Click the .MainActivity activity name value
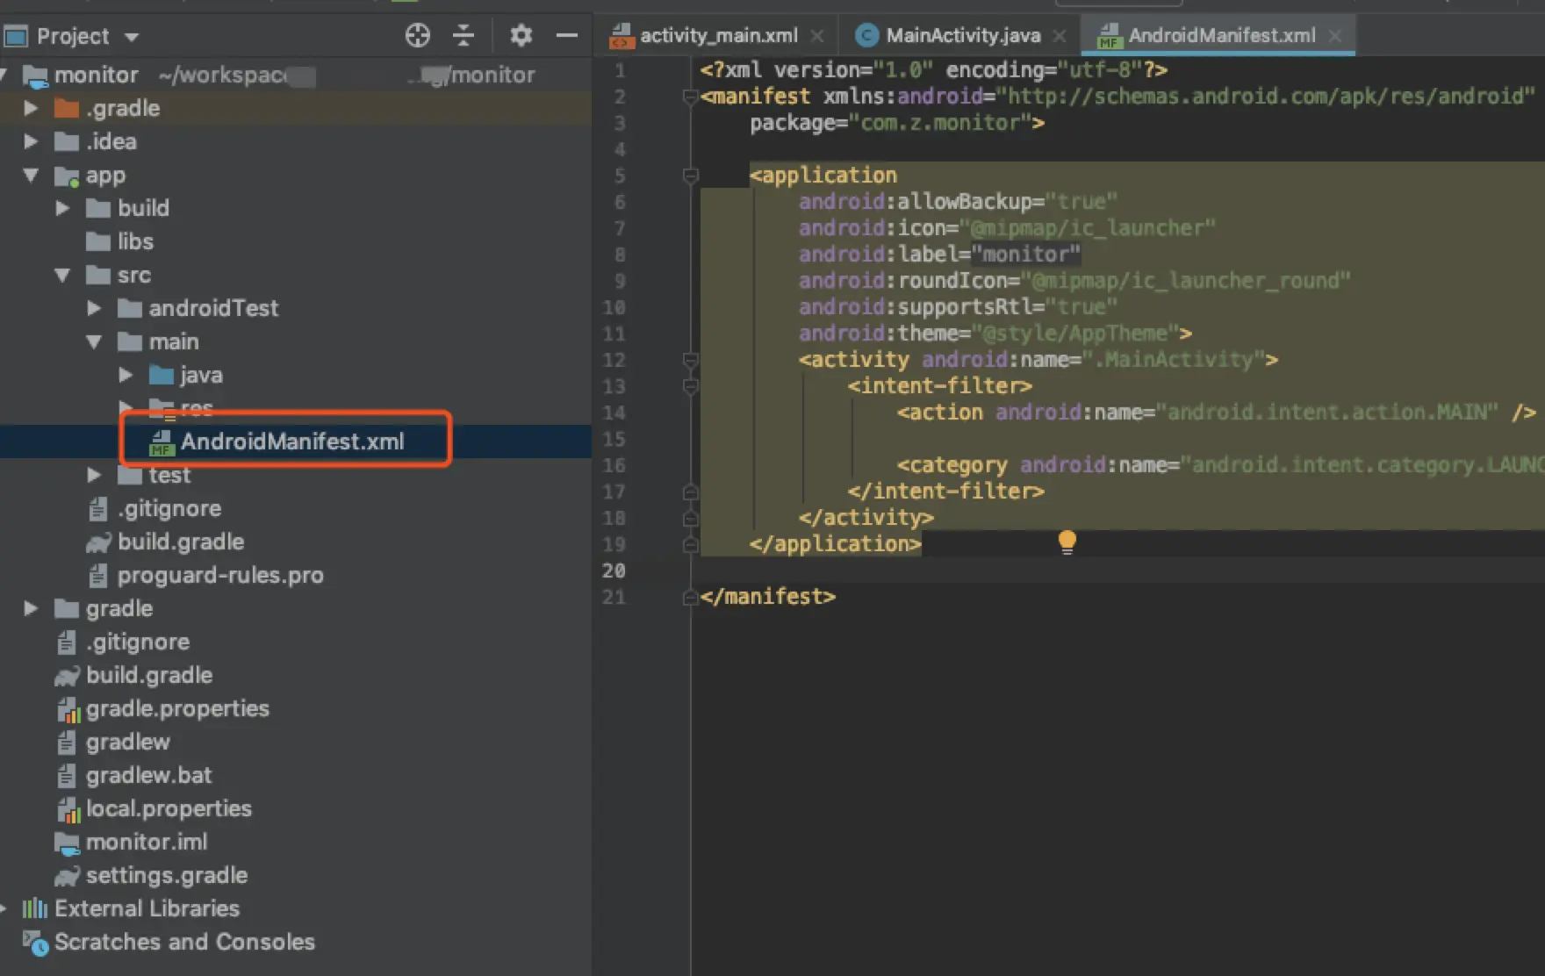This screenshot has width=1545, height=976. coord(1172,360)
